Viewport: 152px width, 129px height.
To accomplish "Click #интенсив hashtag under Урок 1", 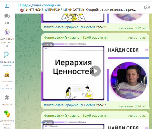I will click(52, 27).
